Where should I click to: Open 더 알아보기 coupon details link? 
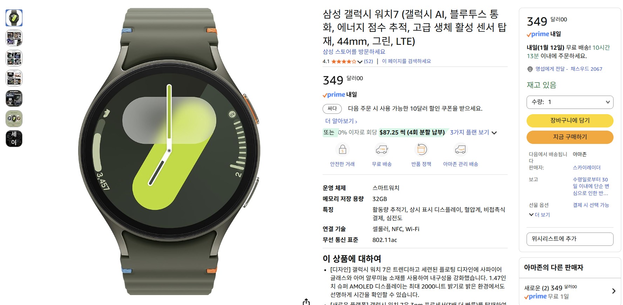tap(341, 121)
